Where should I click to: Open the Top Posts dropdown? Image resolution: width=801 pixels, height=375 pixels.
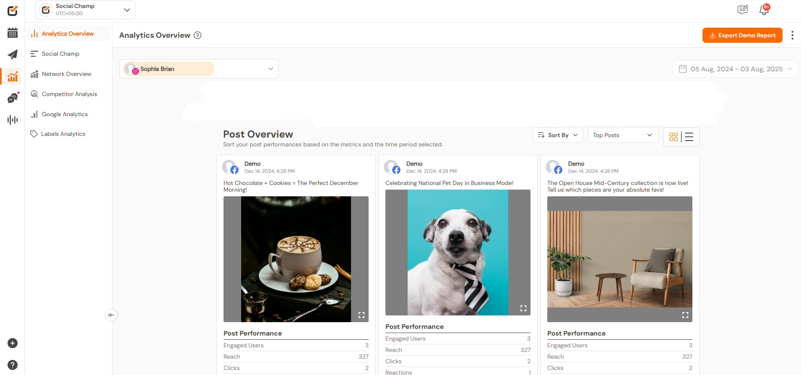coord(623,135)
